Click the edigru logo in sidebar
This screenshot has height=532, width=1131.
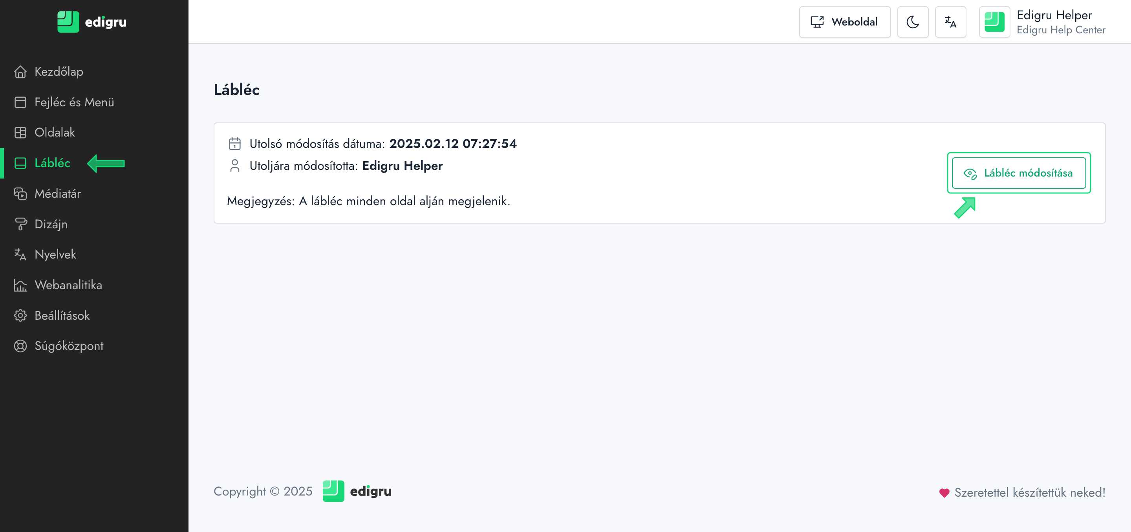pyautogui.click(x=92, y=22)
